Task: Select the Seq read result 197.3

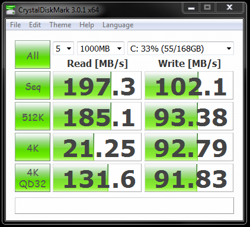Action: tap(97, 85)
